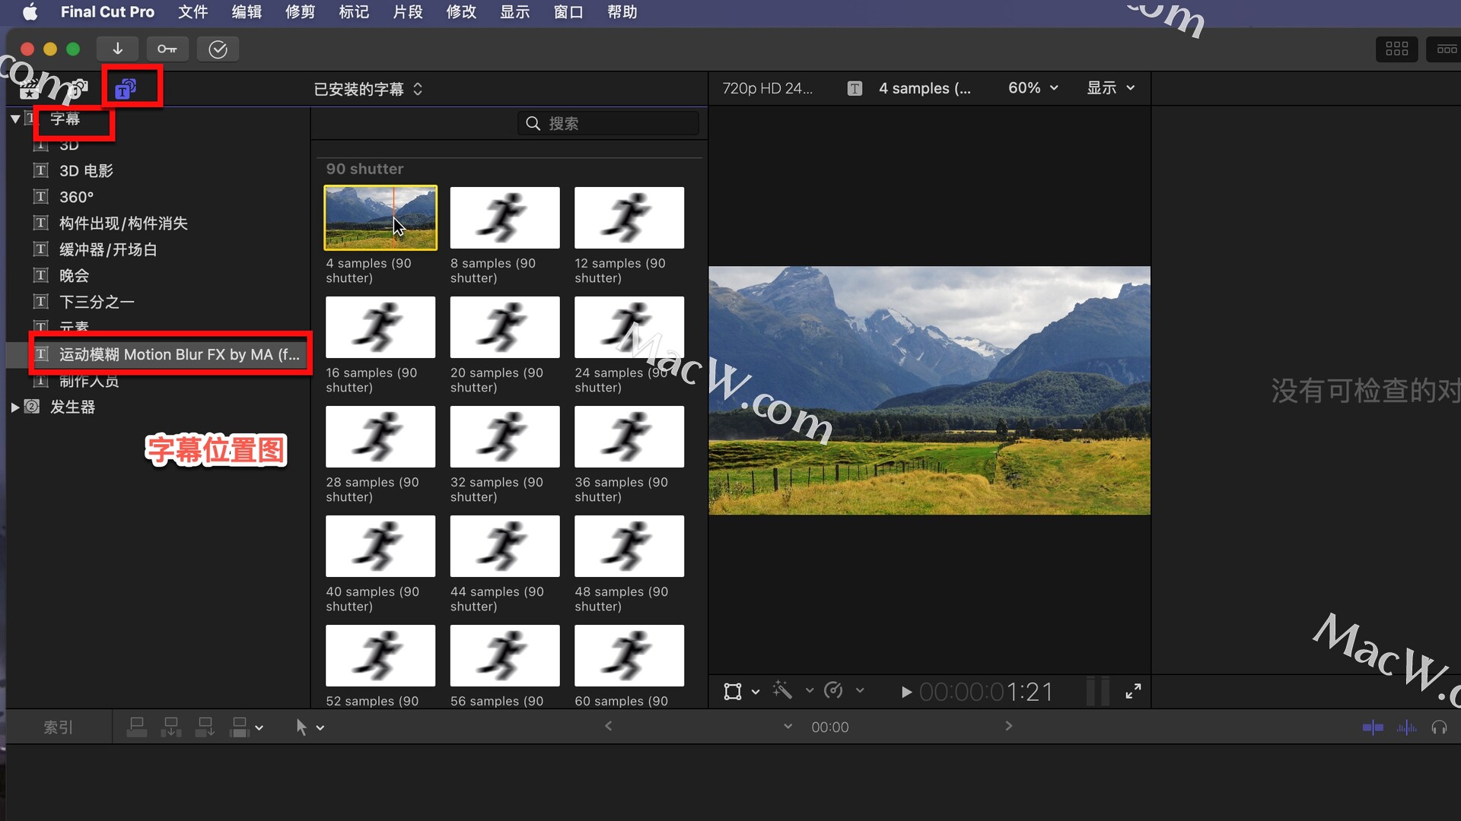Toggle the timeline layout icon at top right

click(1446, 49)
